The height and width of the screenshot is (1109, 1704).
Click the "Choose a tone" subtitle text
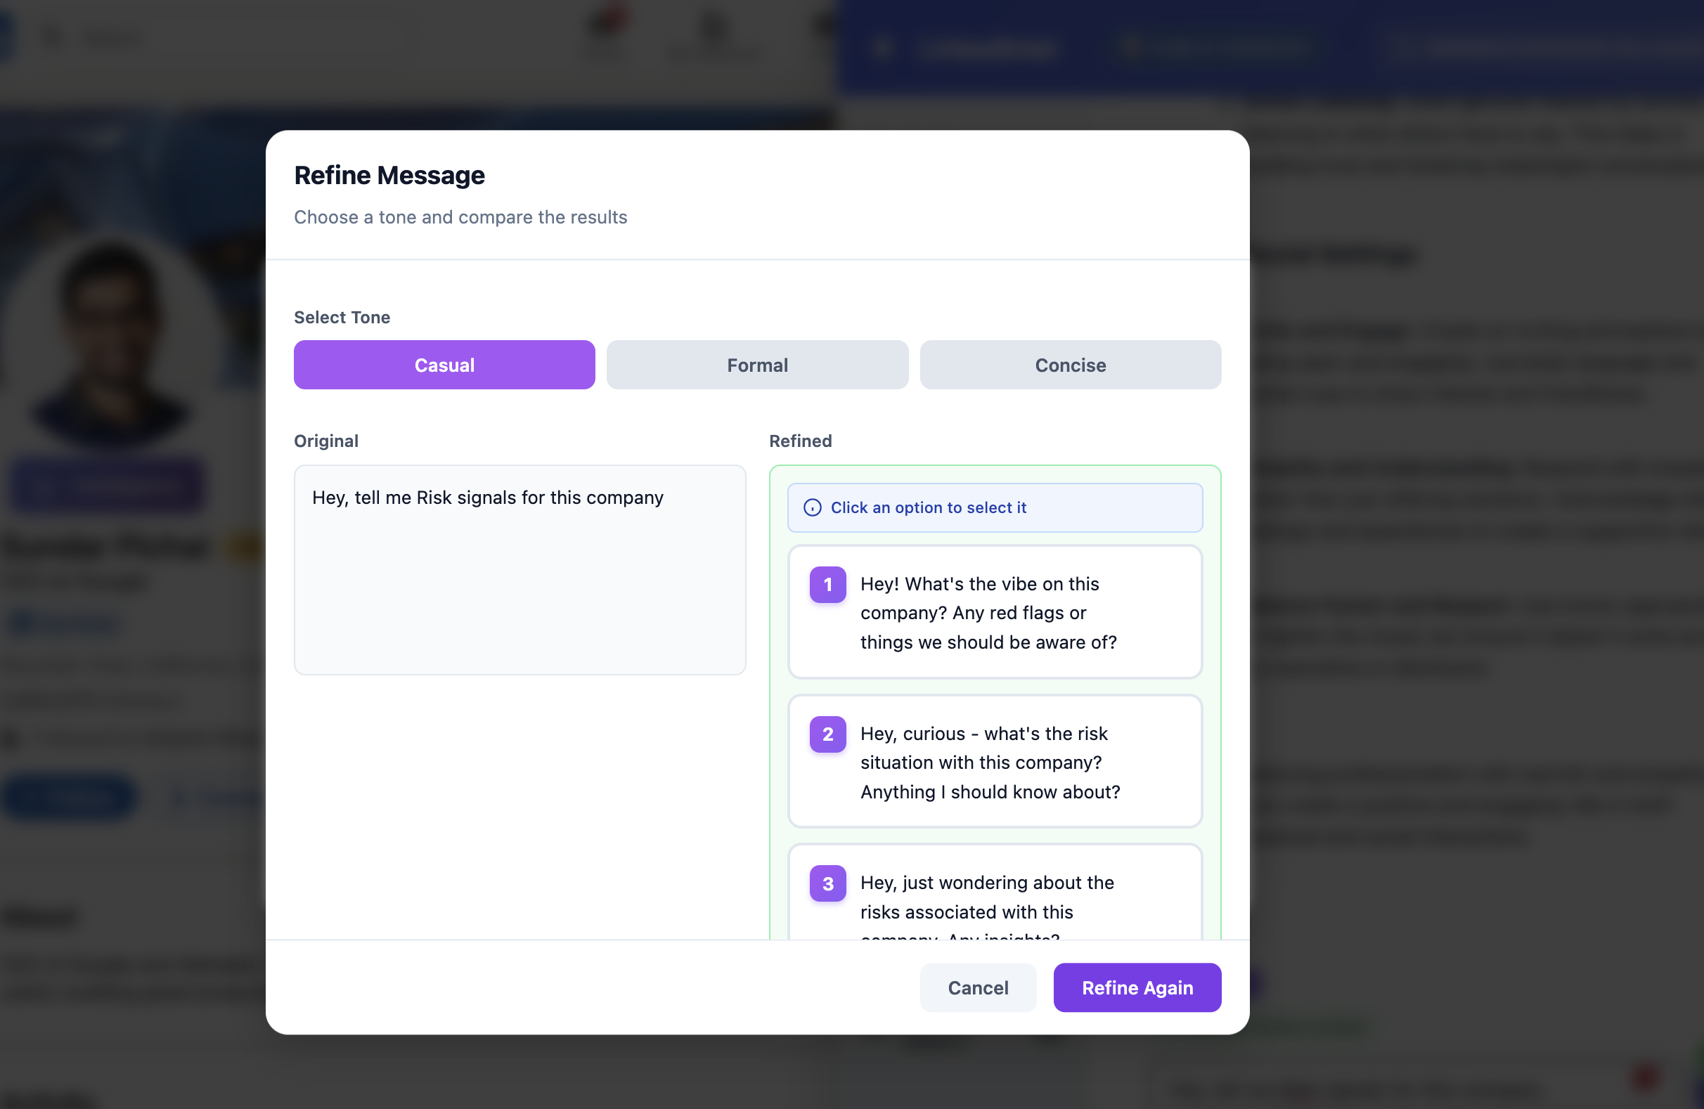(x=460, y=217)
